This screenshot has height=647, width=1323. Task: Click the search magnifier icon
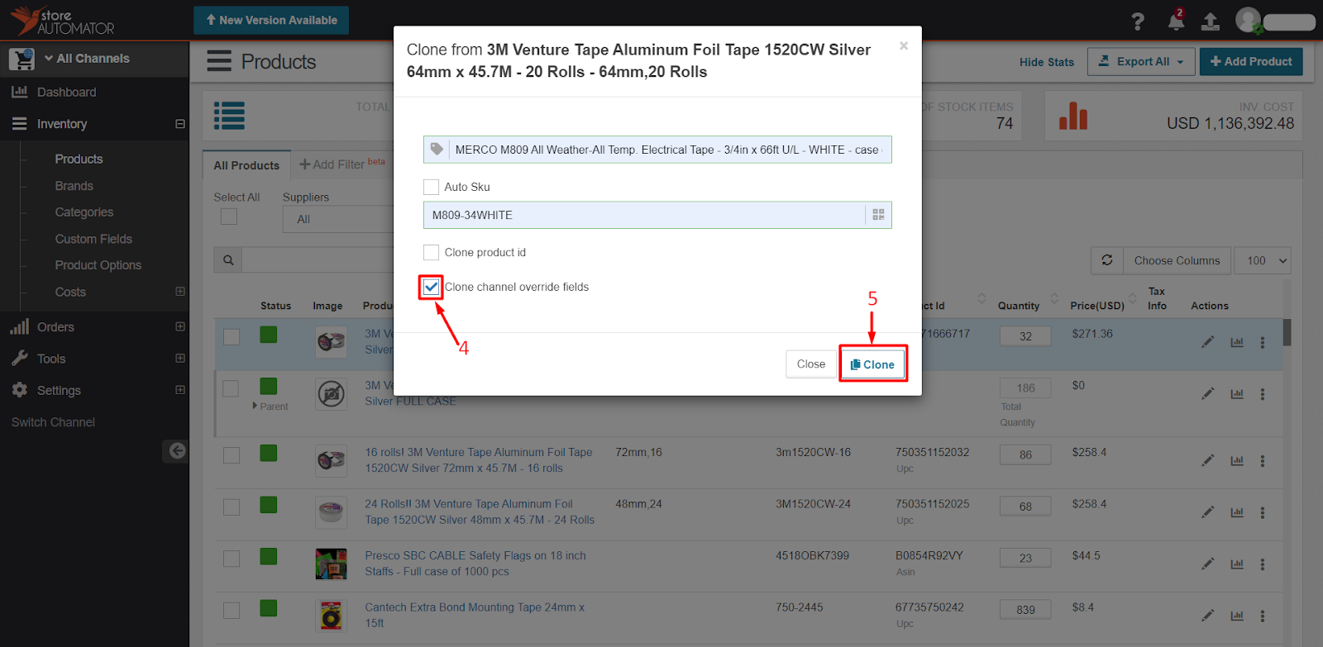(x=228, y=260)
